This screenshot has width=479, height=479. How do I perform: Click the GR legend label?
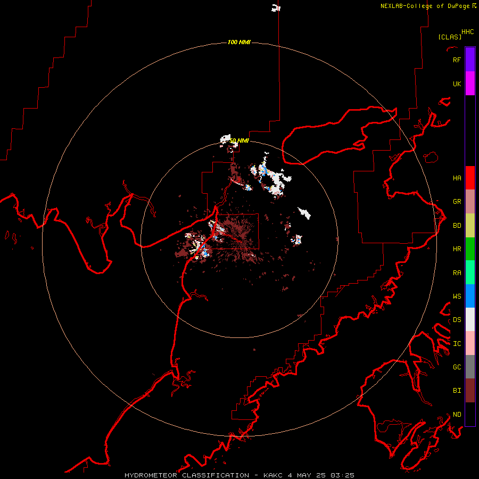[x=457, y=202]
